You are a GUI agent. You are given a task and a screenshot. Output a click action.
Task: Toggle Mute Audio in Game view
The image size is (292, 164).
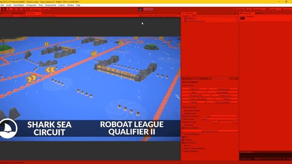point(159,16)
